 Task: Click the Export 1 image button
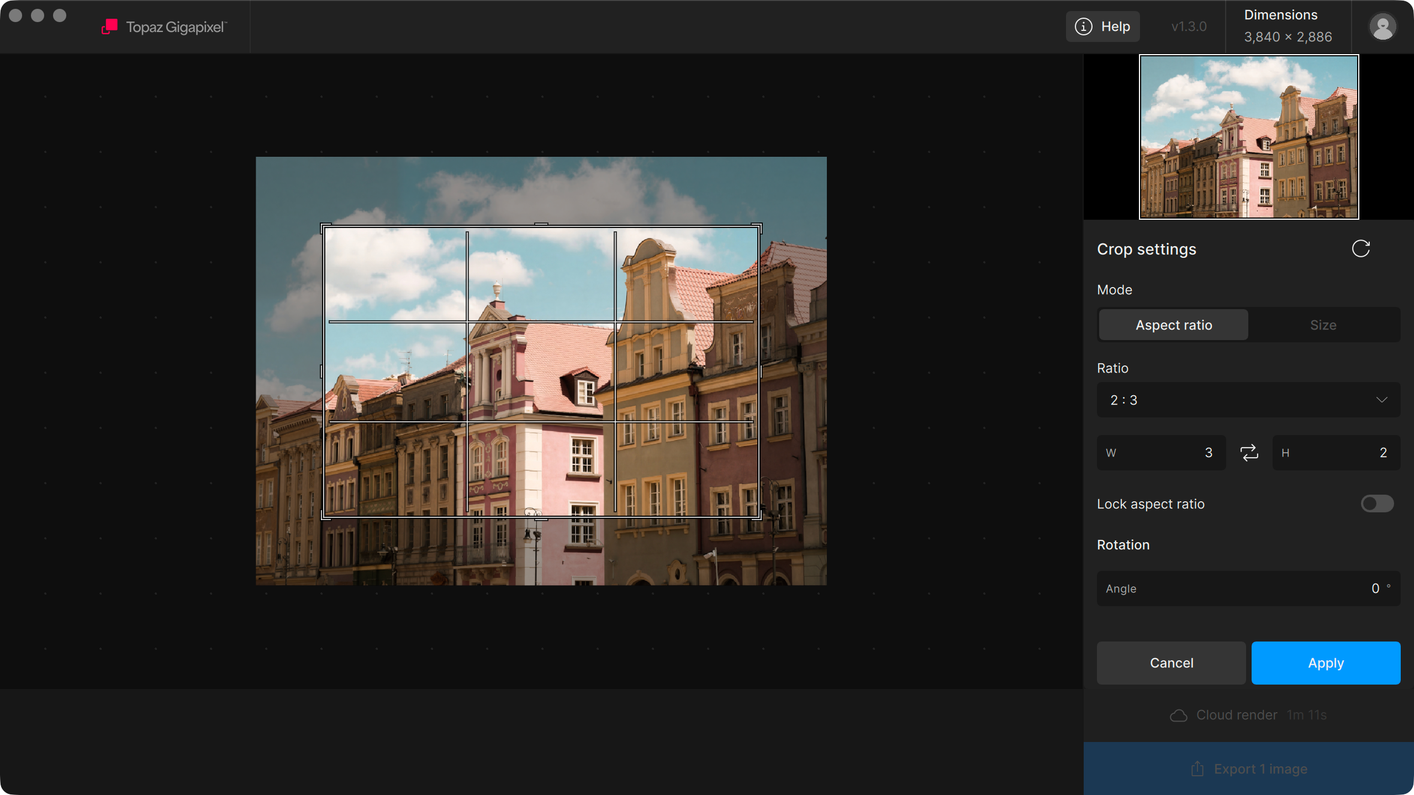click(1248, 768)
